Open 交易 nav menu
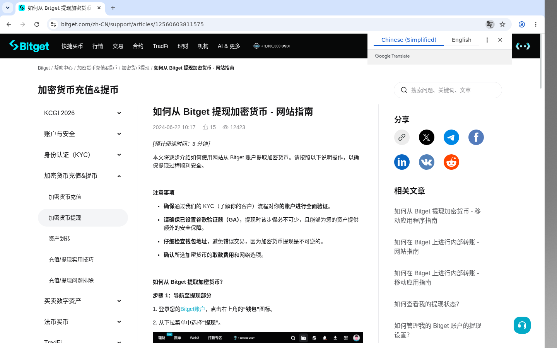The image size is (557, 348). pyautogui.click(x=118, y=46)
